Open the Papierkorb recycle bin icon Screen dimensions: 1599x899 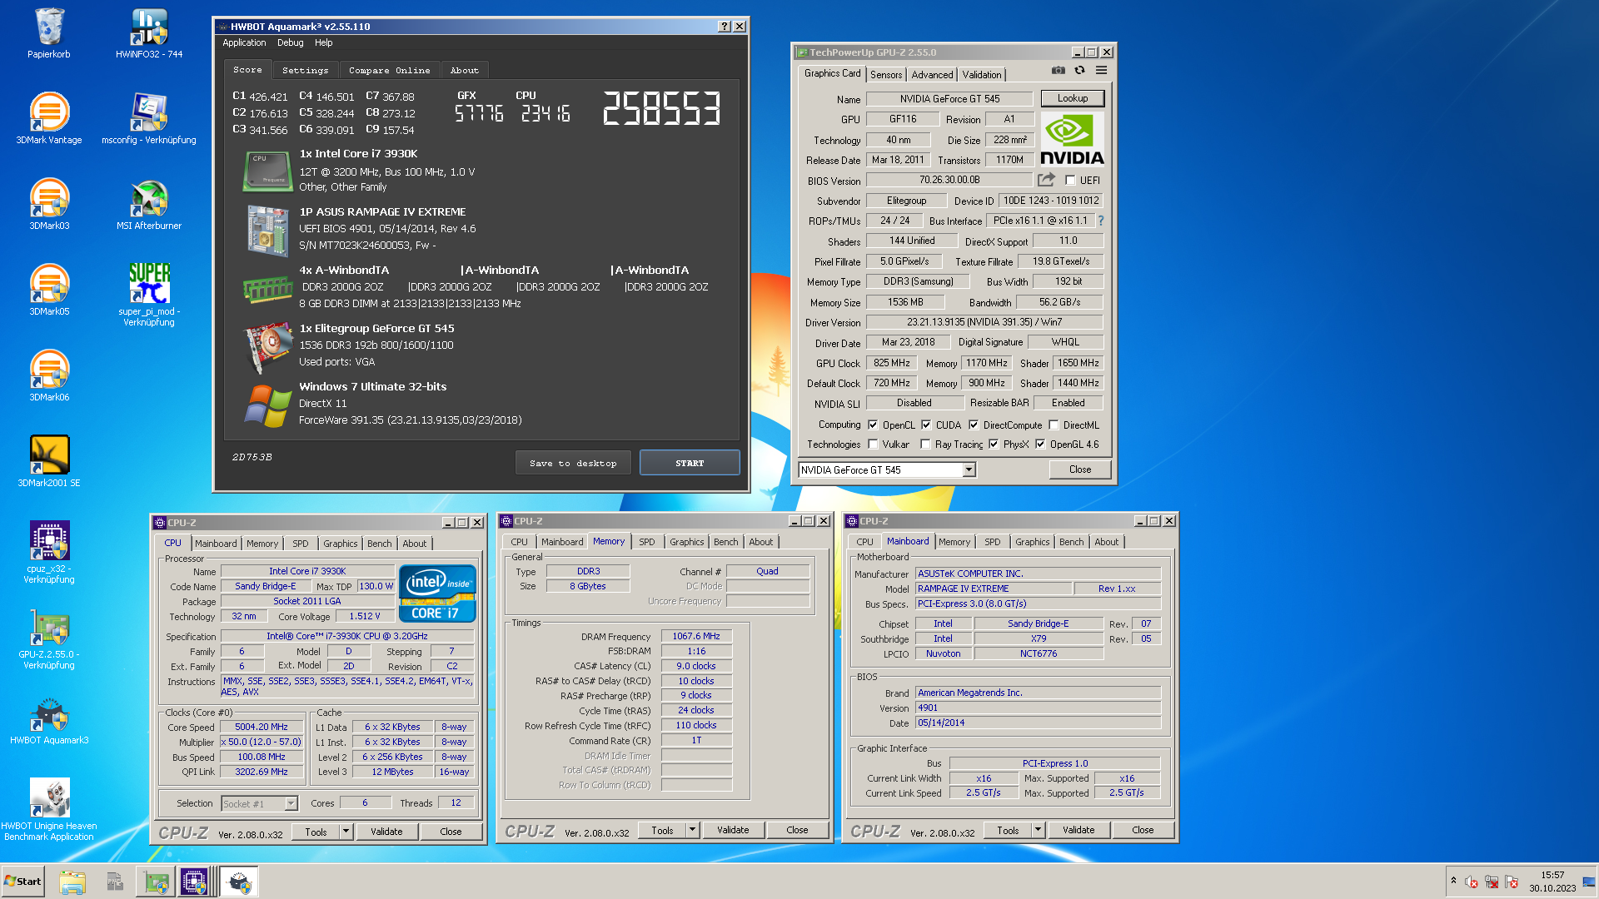tap(49, 34)
